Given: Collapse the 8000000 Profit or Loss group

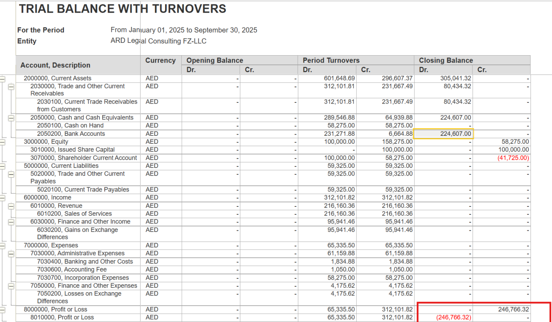Looking at the screenshot, I should [x=2, y=310].
